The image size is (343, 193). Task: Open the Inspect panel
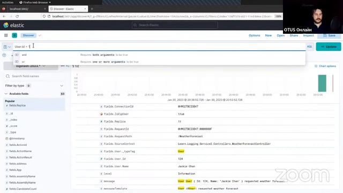(308, 35)
